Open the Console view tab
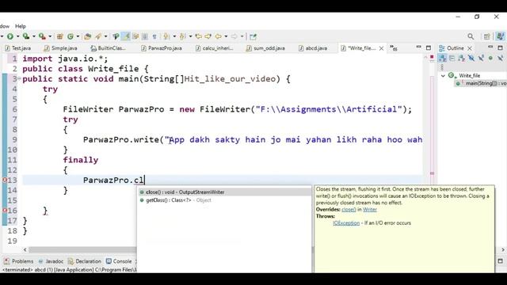The width and height of the screenshot is (507, 285). [x=119, y=261]
